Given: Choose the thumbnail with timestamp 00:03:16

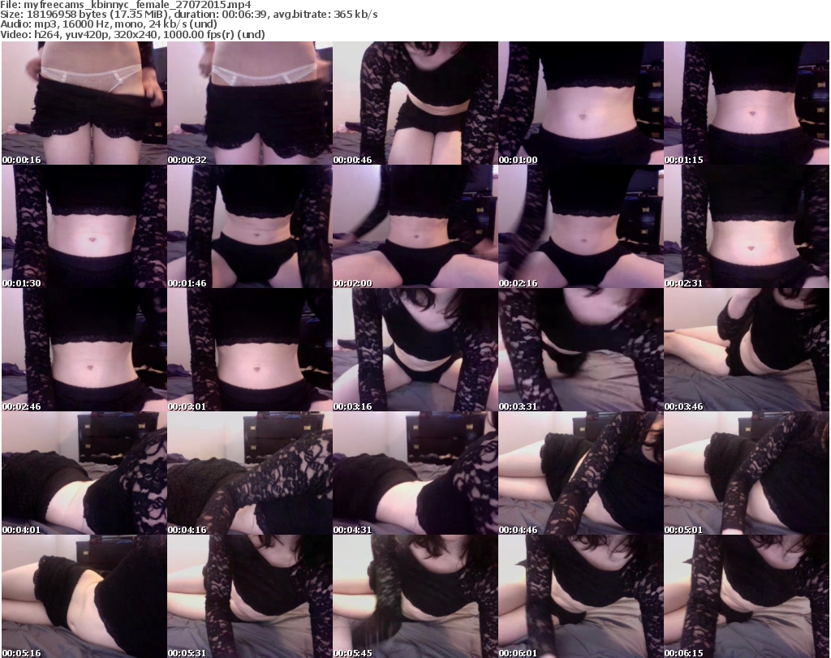Looking at the screenshot, I should [415, 351].
